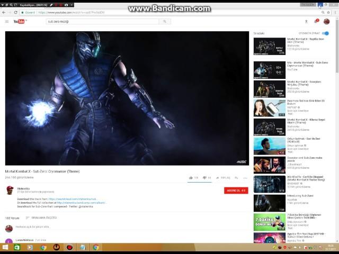Open the 7 DAKIKA DÖNER Mİ spinner thumbnail
The width and height of the screenshot is (339, 254).
[270, 222]
